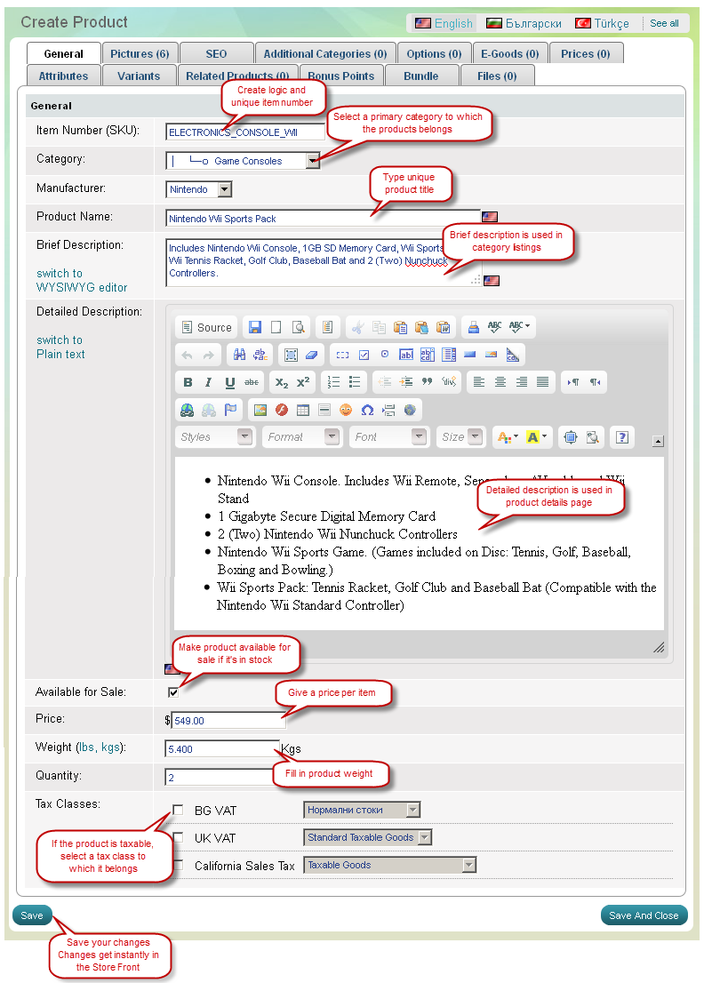Open the editor About help icon
This screenshot has width=704, height=983.
(x=623, y=437)
